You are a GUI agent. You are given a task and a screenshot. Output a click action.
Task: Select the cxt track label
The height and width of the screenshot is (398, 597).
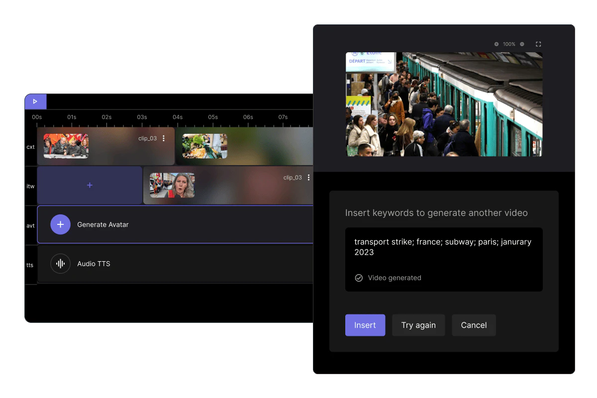(30, 146)
